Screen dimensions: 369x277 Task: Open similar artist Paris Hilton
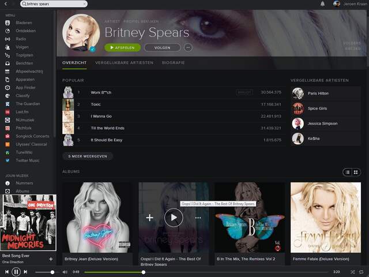click(x=326, y=93)
